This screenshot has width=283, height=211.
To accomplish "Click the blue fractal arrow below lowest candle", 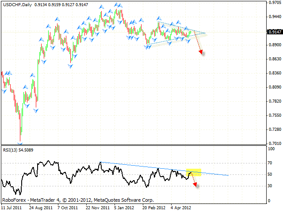I will 19,143.
